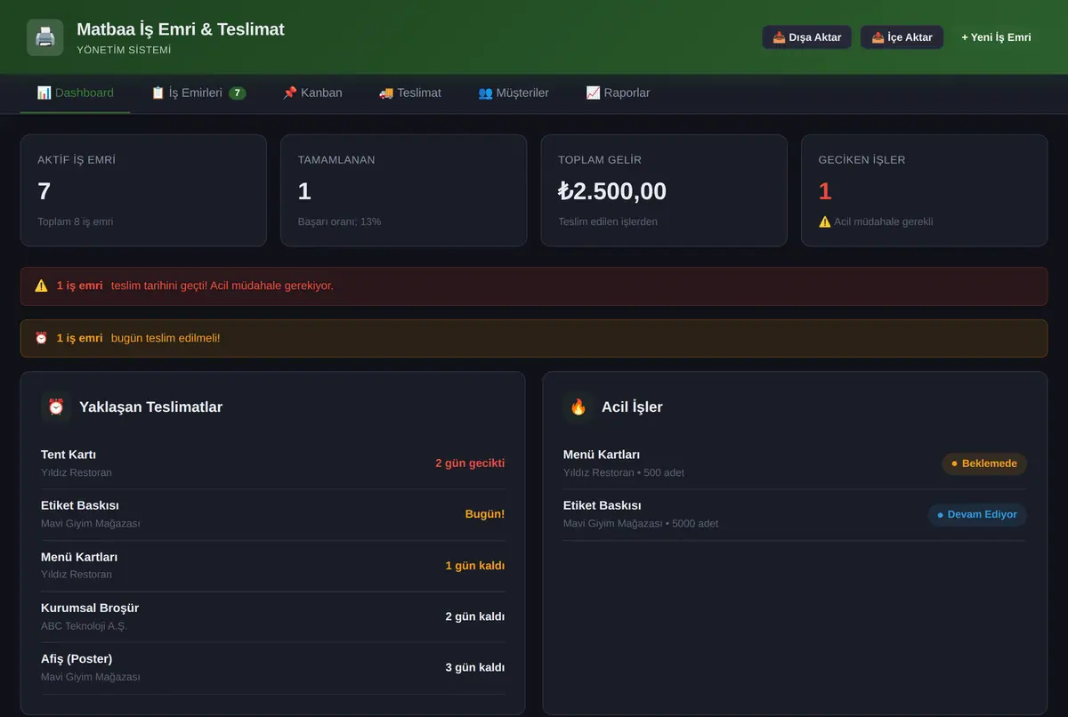
Task: Open the Dashboard tab
Action: [x=75, y=93]
